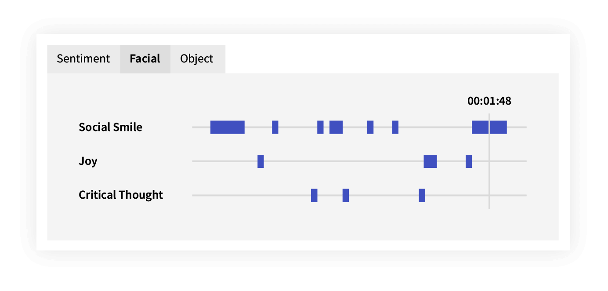The height and width of the screenshot is (291, 608).
Task: Open the Object tab
Action: 197,59
